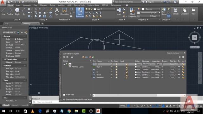Expand the Modify panel dropdown
The width and height of the screenshot is (203, 114).
tap(43, 20)
